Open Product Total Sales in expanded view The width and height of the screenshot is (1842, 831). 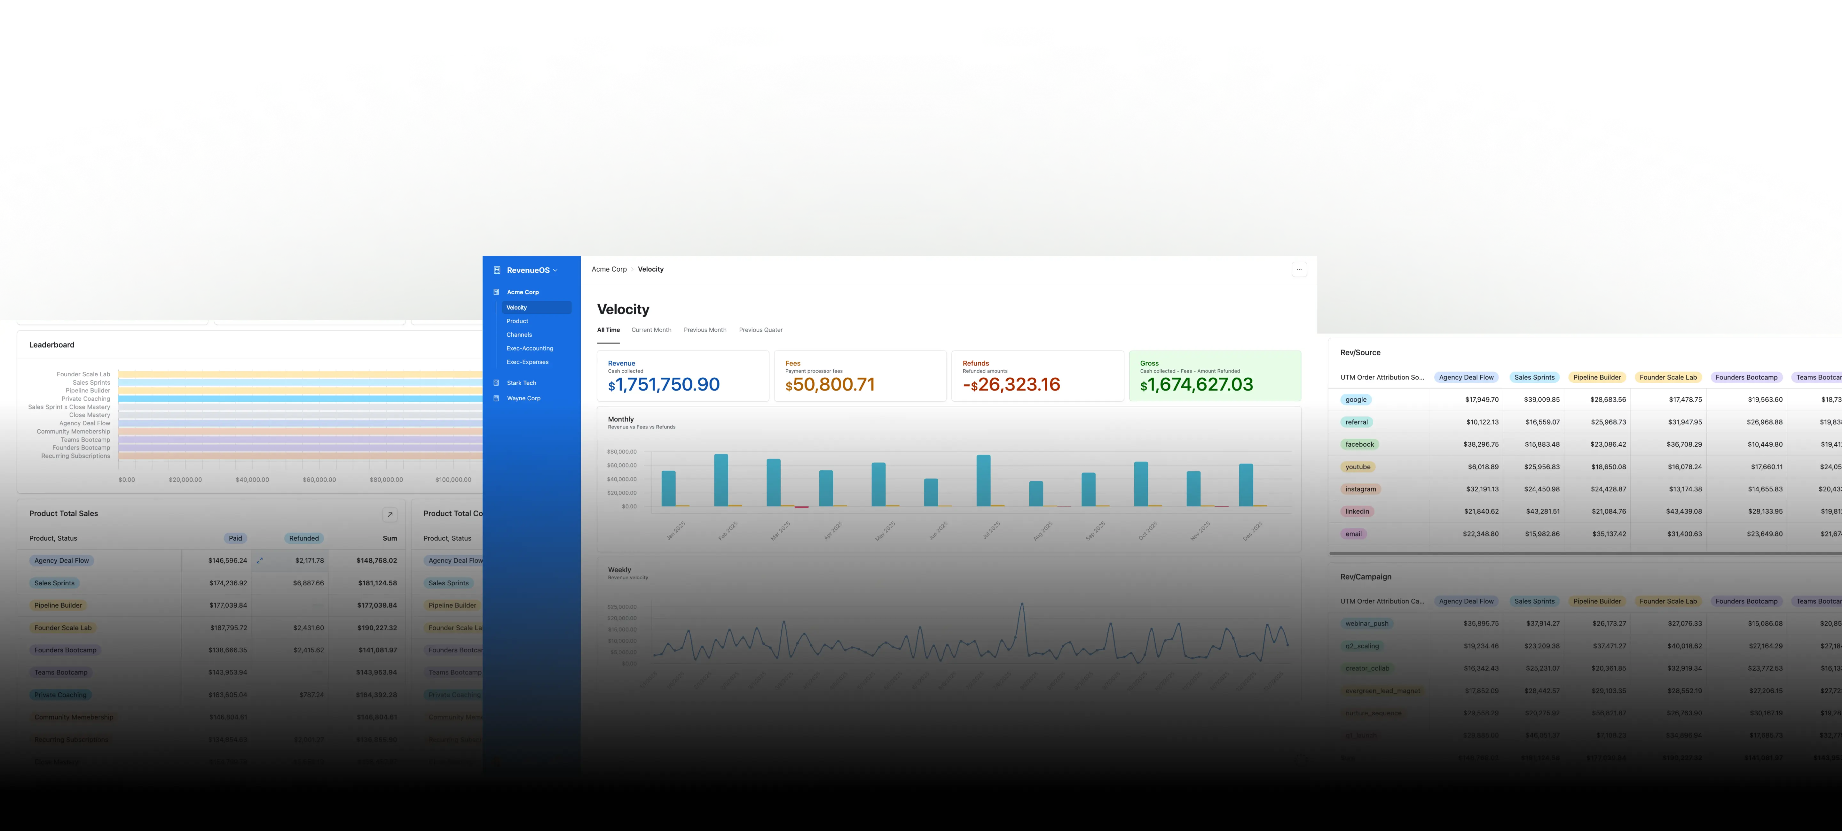[x=390, y=514]
